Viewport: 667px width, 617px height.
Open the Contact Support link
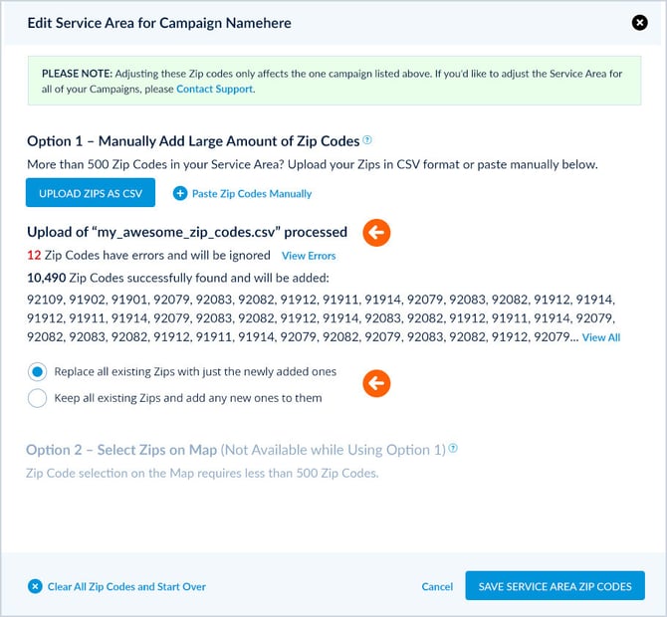click(214, 89)
